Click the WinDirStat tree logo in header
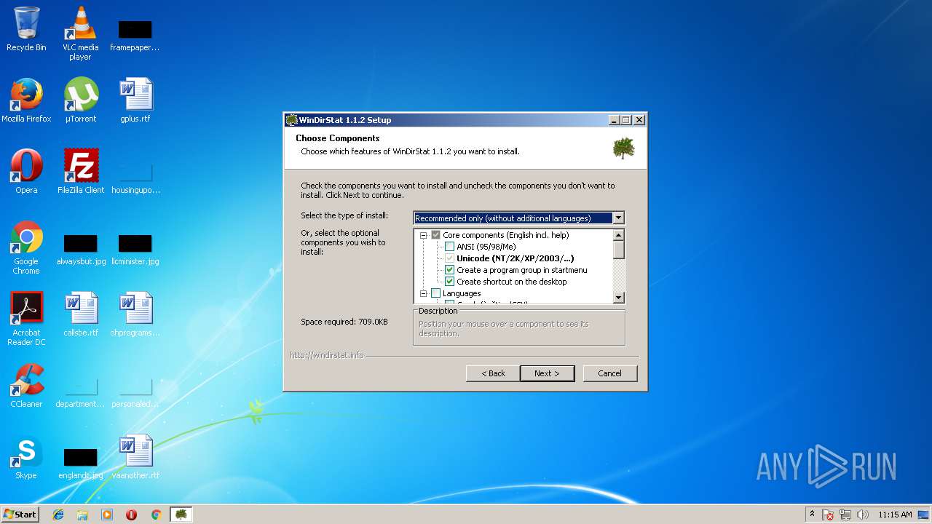Screen dimensions: 932x524 (623, 148)
